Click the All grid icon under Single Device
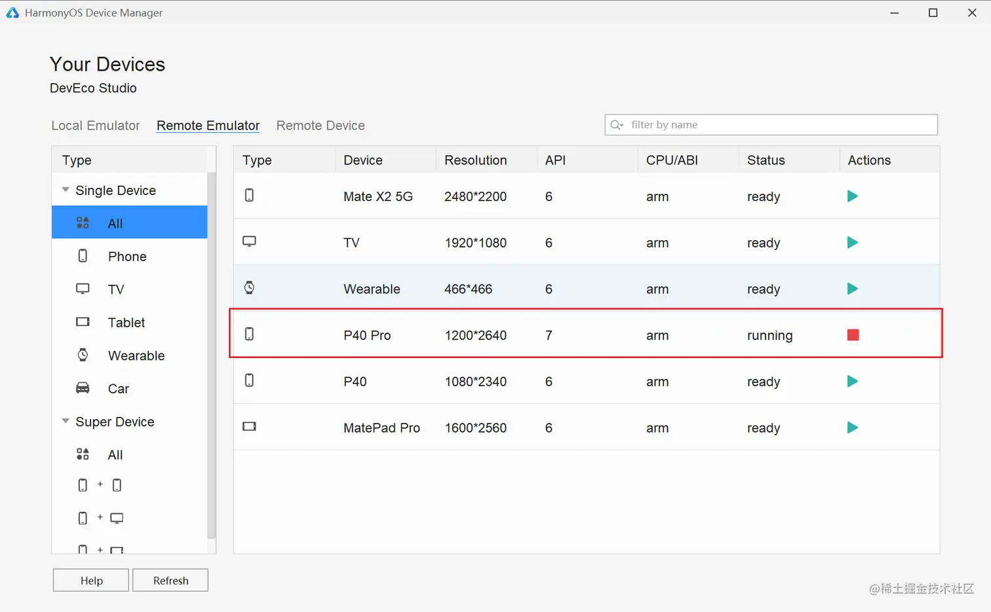The width and height of the screenshot is (991, 612). pyautogui.click(x=83, y=223)
